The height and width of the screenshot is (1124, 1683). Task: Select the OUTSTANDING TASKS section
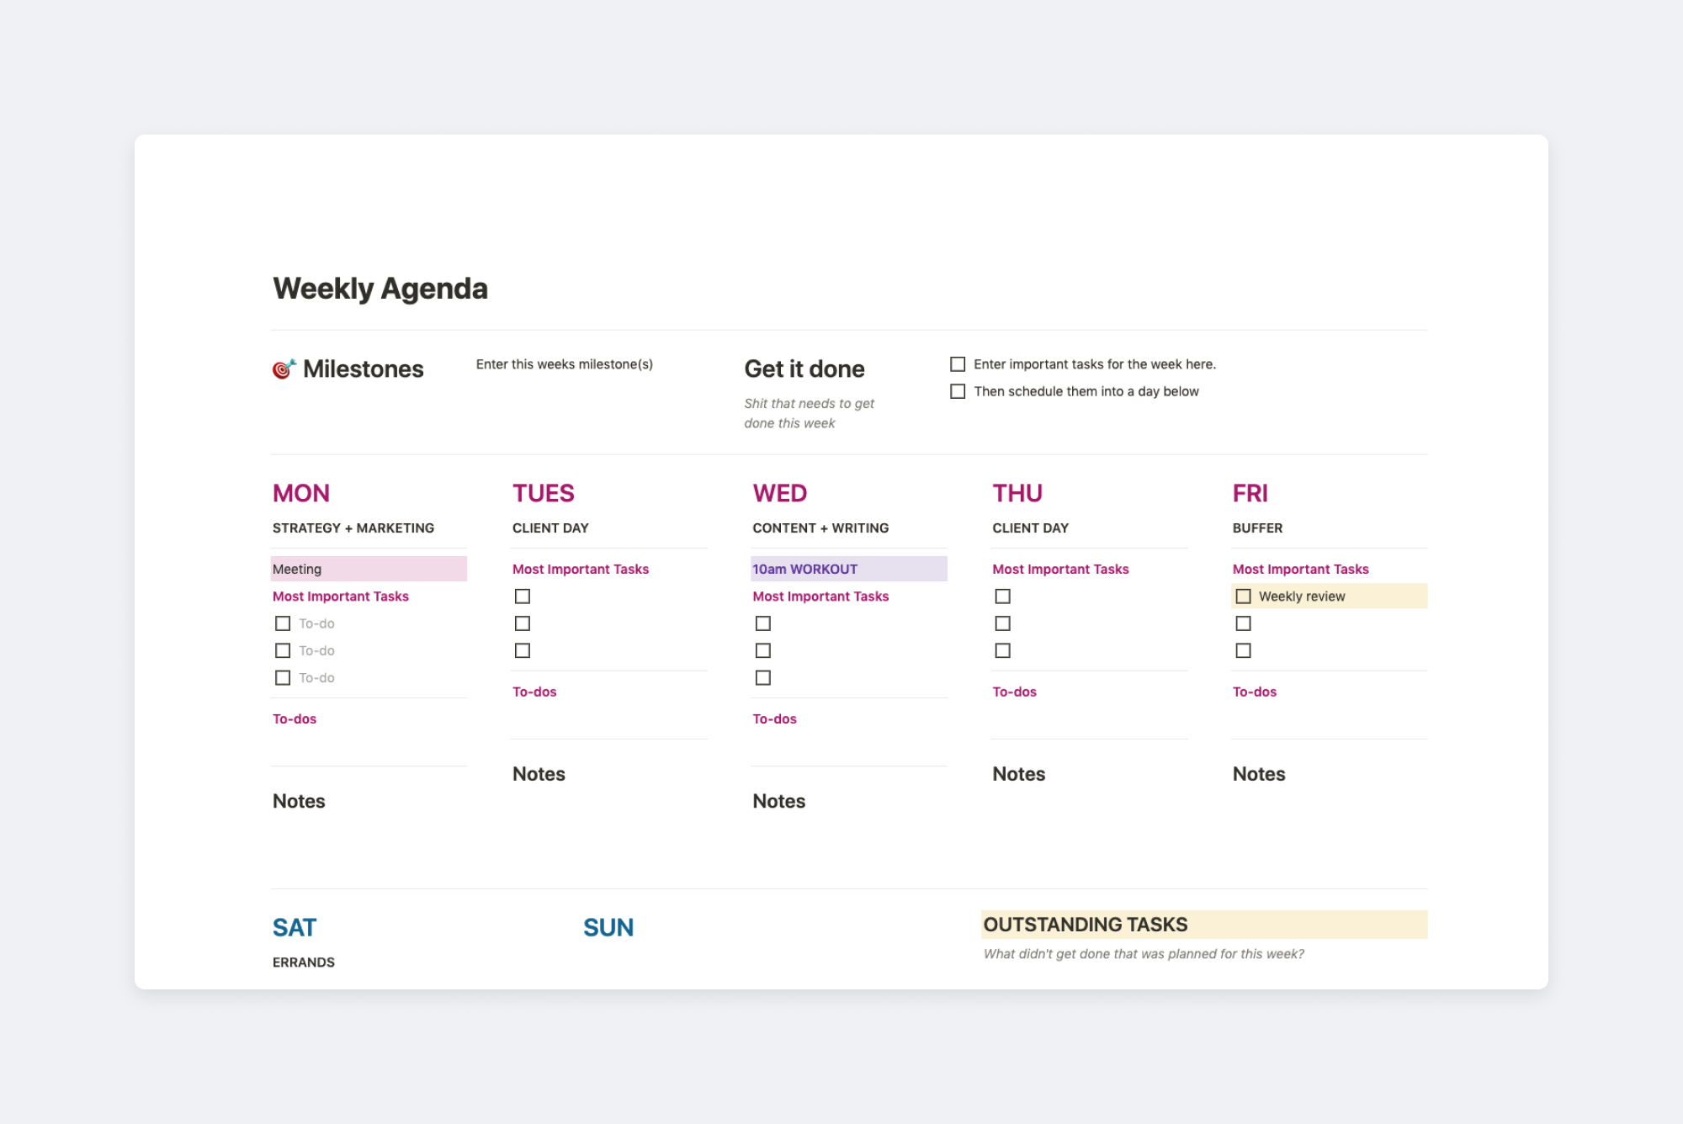click(x=1204, y=925)
